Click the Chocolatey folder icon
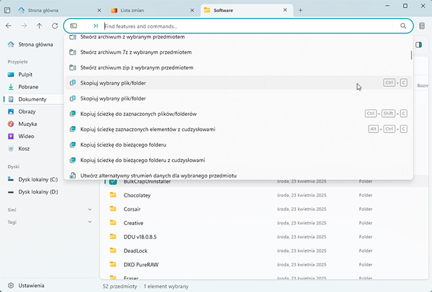 click(x=113, y=195)
